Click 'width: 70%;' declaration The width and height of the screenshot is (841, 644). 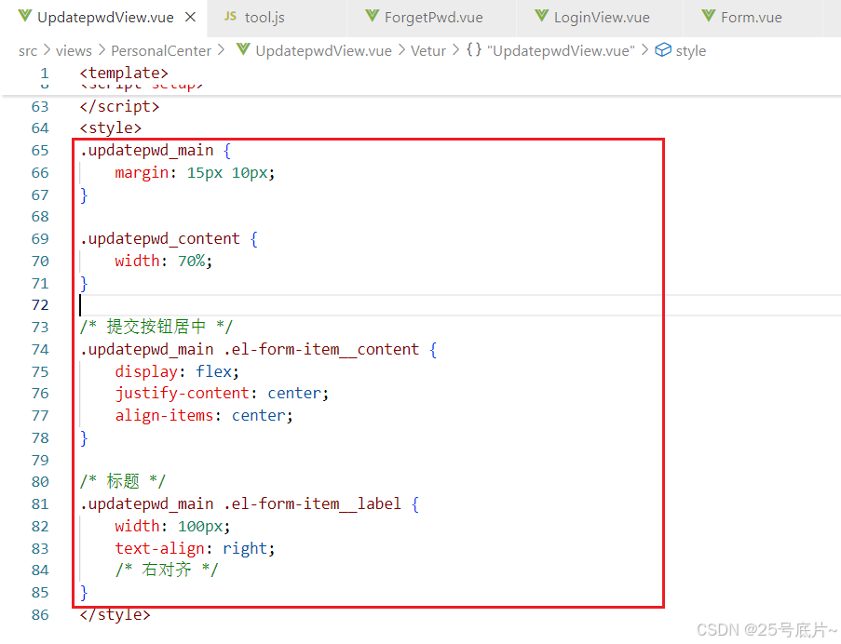click(x=164, y=261)
